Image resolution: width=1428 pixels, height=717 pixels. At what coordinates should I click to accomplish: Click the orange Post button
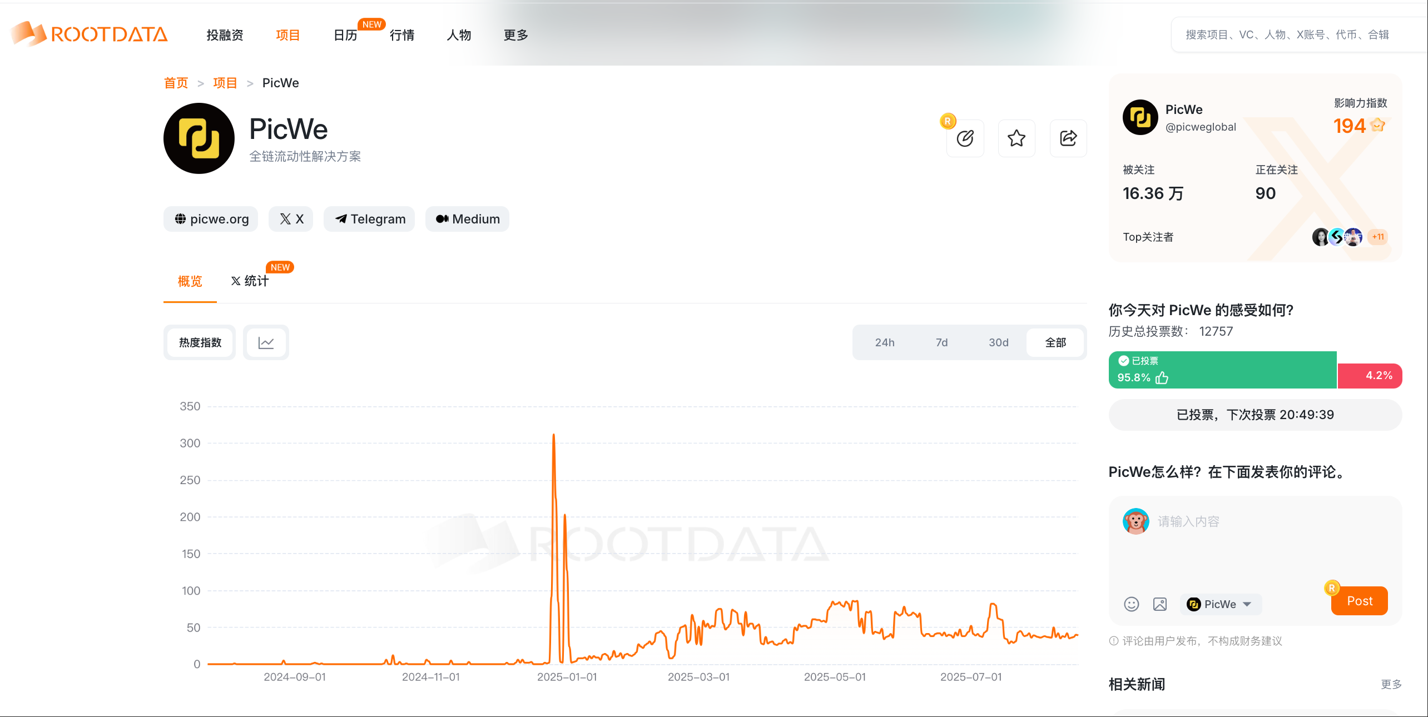[1359, 601]
